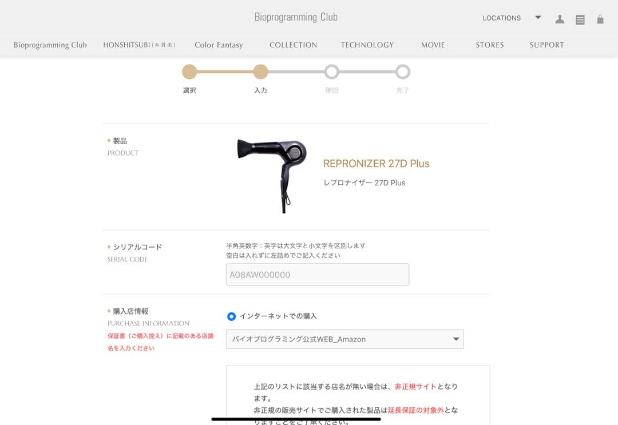The height and width of the screenshot is (425, 618).
Task: Open the SUPPORT menu
Action: 546,45
